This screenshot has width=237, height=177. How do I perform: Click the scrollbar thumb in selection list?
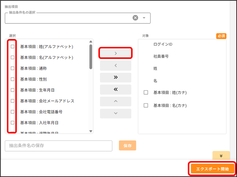[x=91, y=56]
